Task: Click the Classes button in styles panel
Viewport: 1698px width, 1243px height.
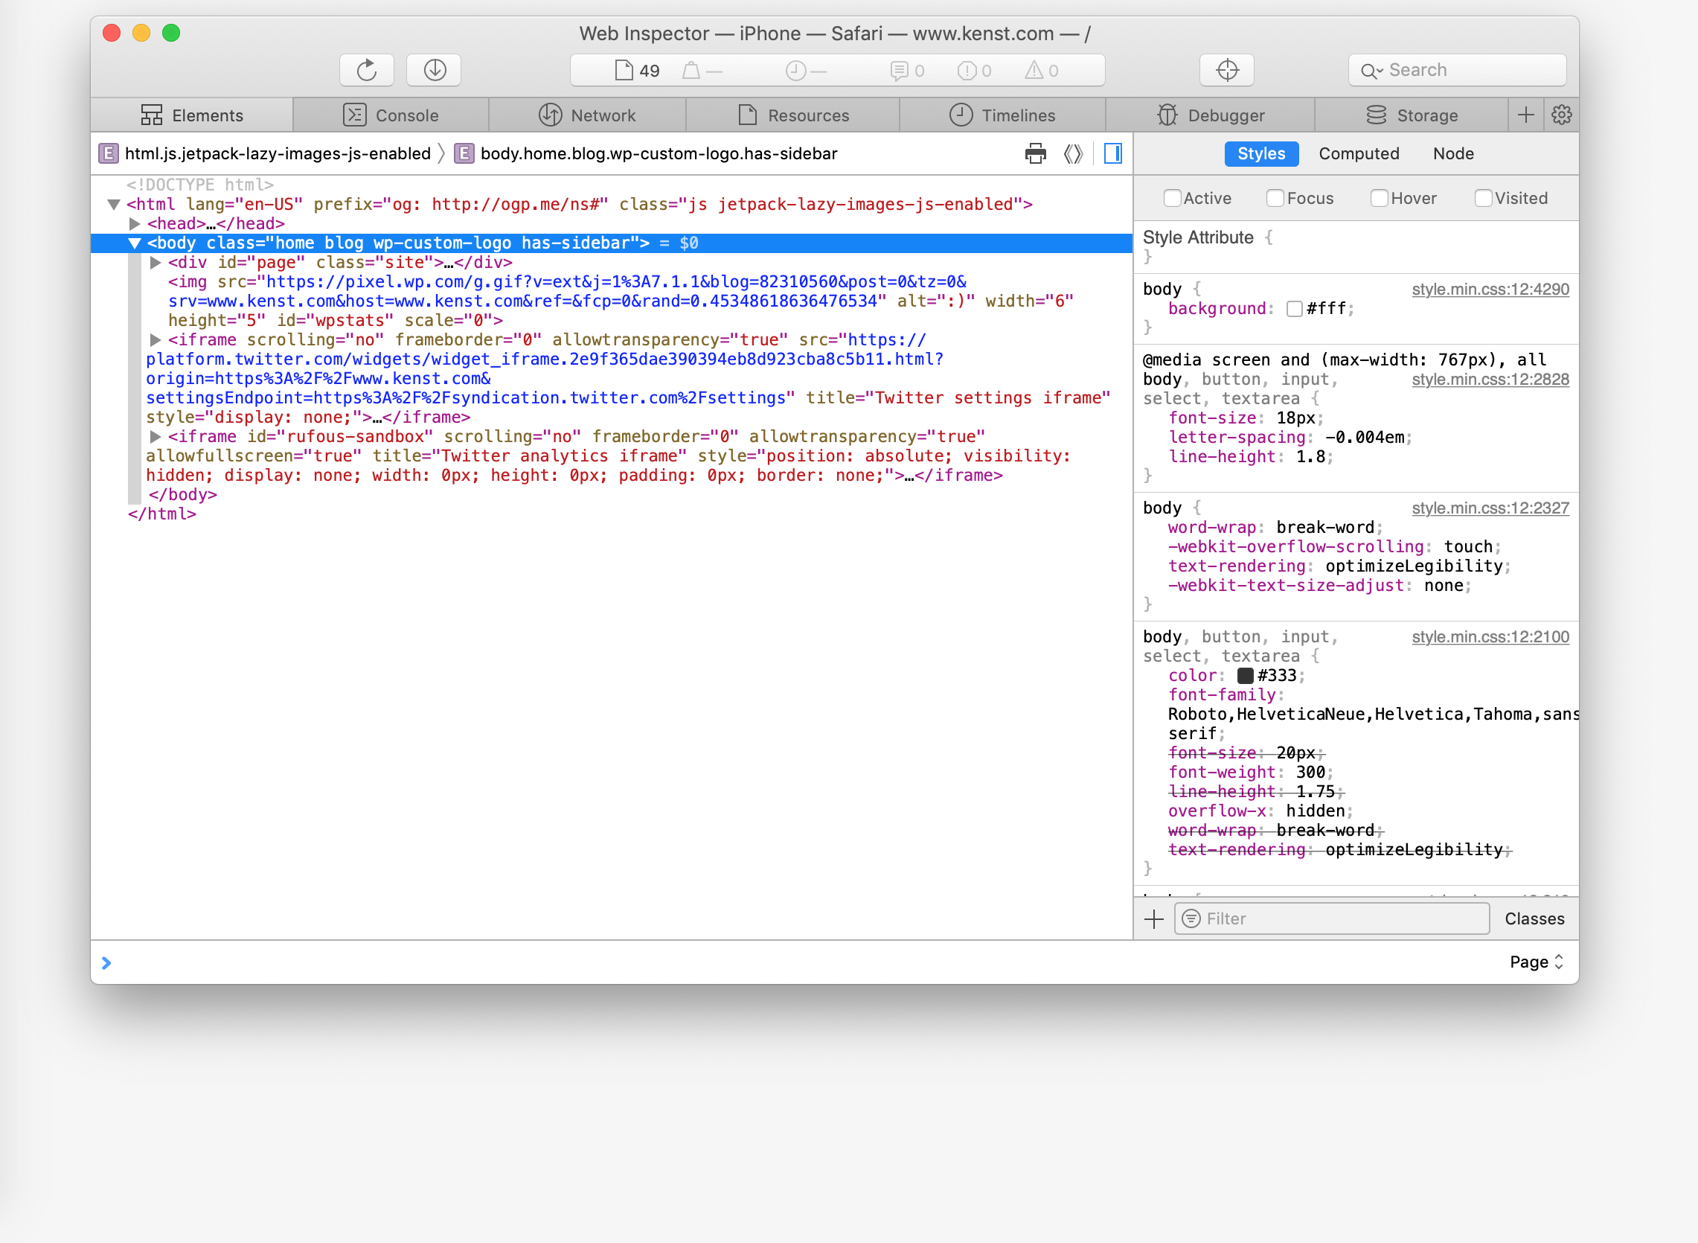Action: [x=1534, y=918]
